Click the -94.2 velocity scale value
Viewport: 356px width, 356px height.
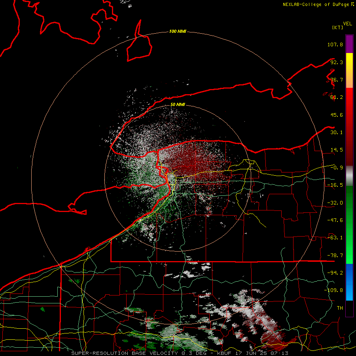coord(335,273)
